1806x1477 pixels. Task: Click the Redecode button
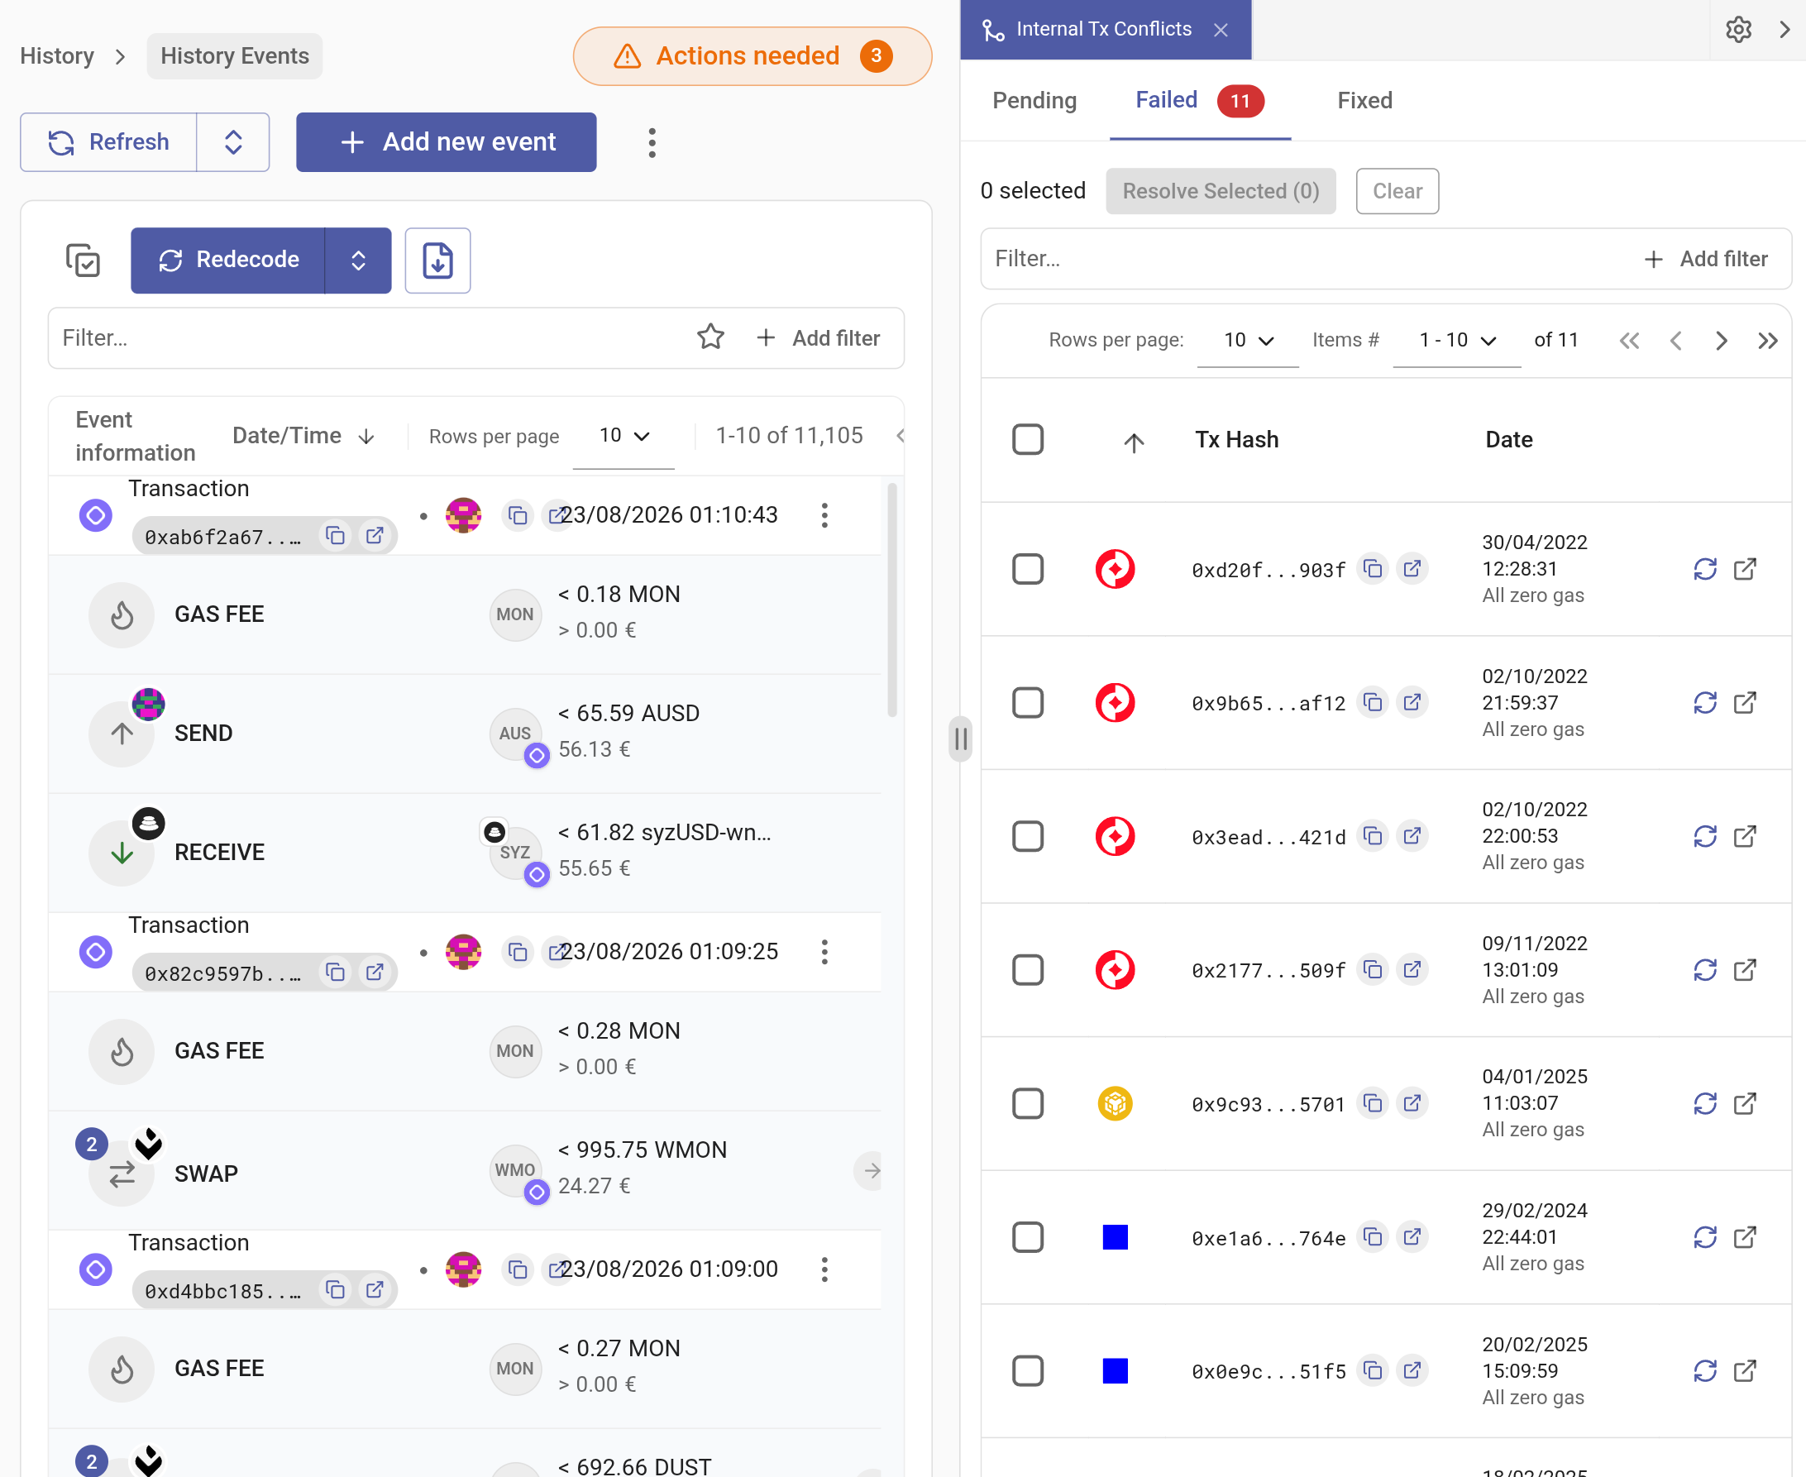[228, 261]
